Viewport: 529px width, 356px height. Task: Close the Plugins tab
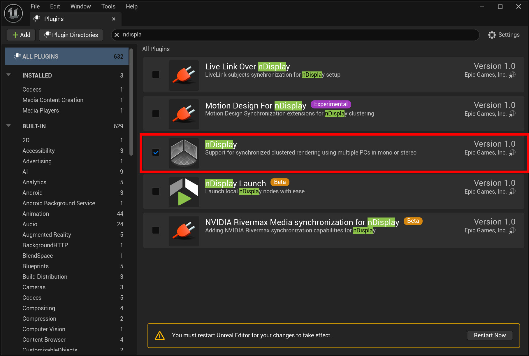point(114,19)
